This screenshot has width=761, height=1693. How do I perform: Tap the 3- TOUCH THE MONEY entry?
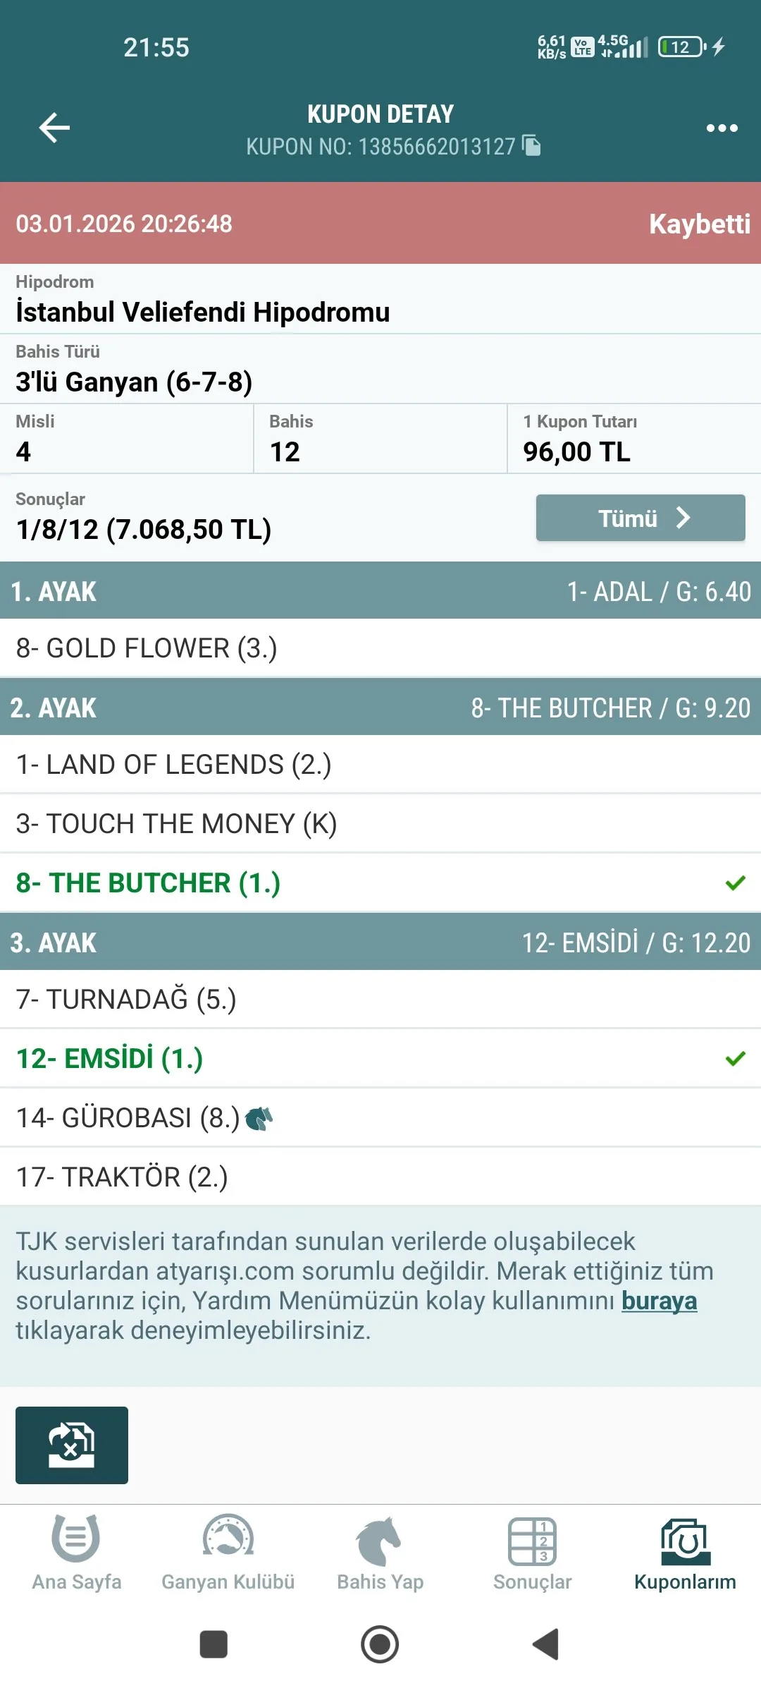[x=380, y=824]
